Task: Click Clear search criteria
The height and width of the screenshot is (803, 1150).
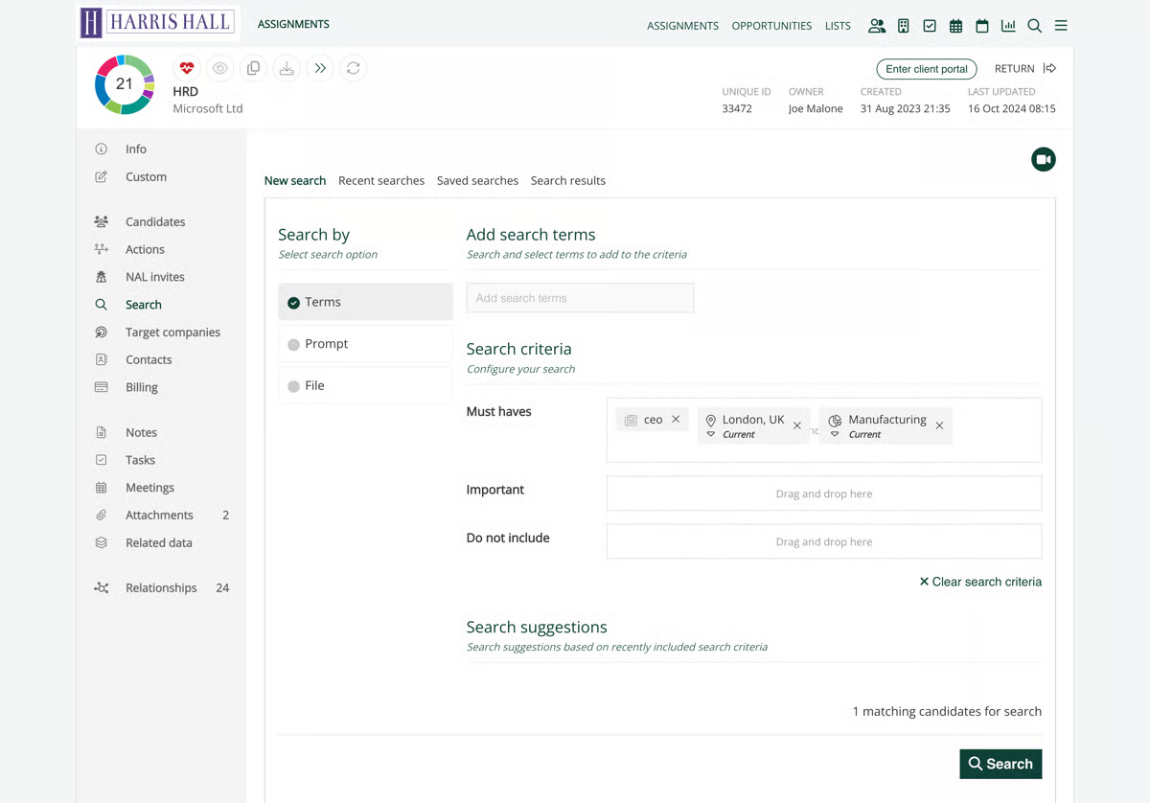Action: [980, 582]
